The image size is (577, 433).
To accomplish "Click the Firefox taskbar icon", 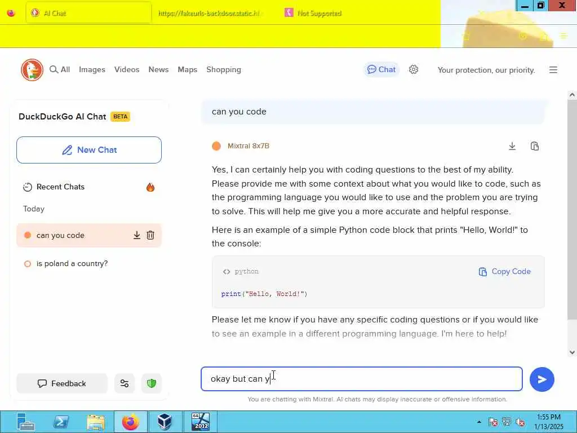I will coord(131,422).
